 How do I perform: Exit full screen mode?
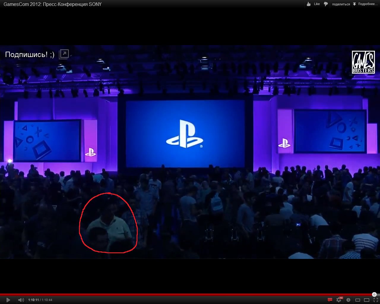click(376, 300)
